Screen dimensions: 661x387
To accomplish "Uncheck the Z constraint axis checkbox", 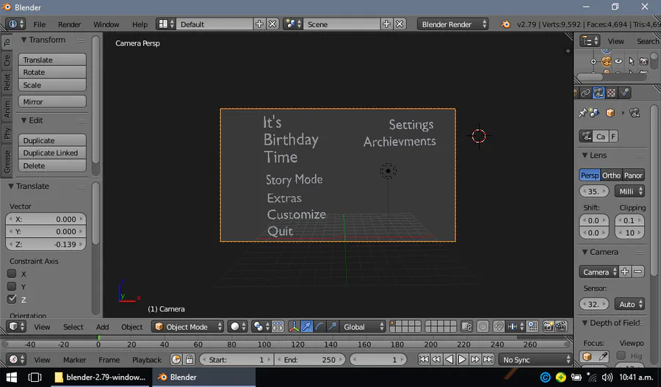I will 12,300.
